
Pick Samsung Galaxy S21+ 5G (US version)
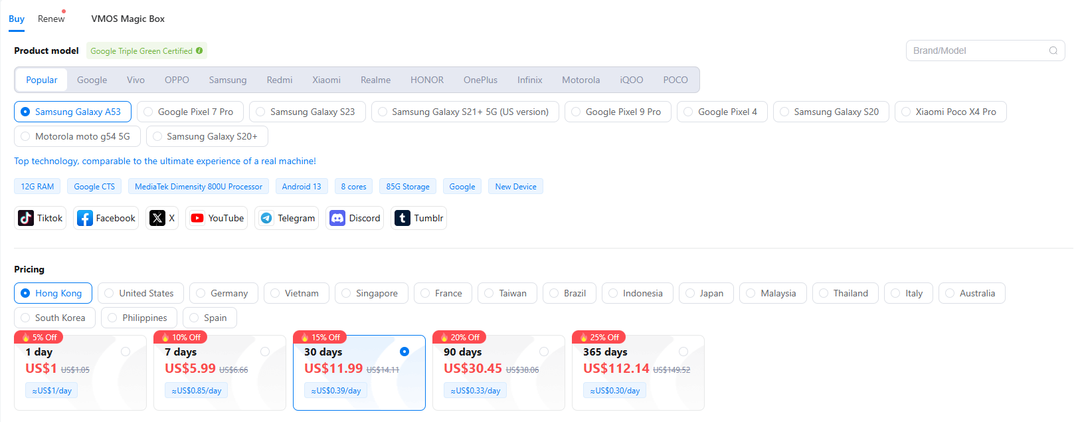click(465, 112)
